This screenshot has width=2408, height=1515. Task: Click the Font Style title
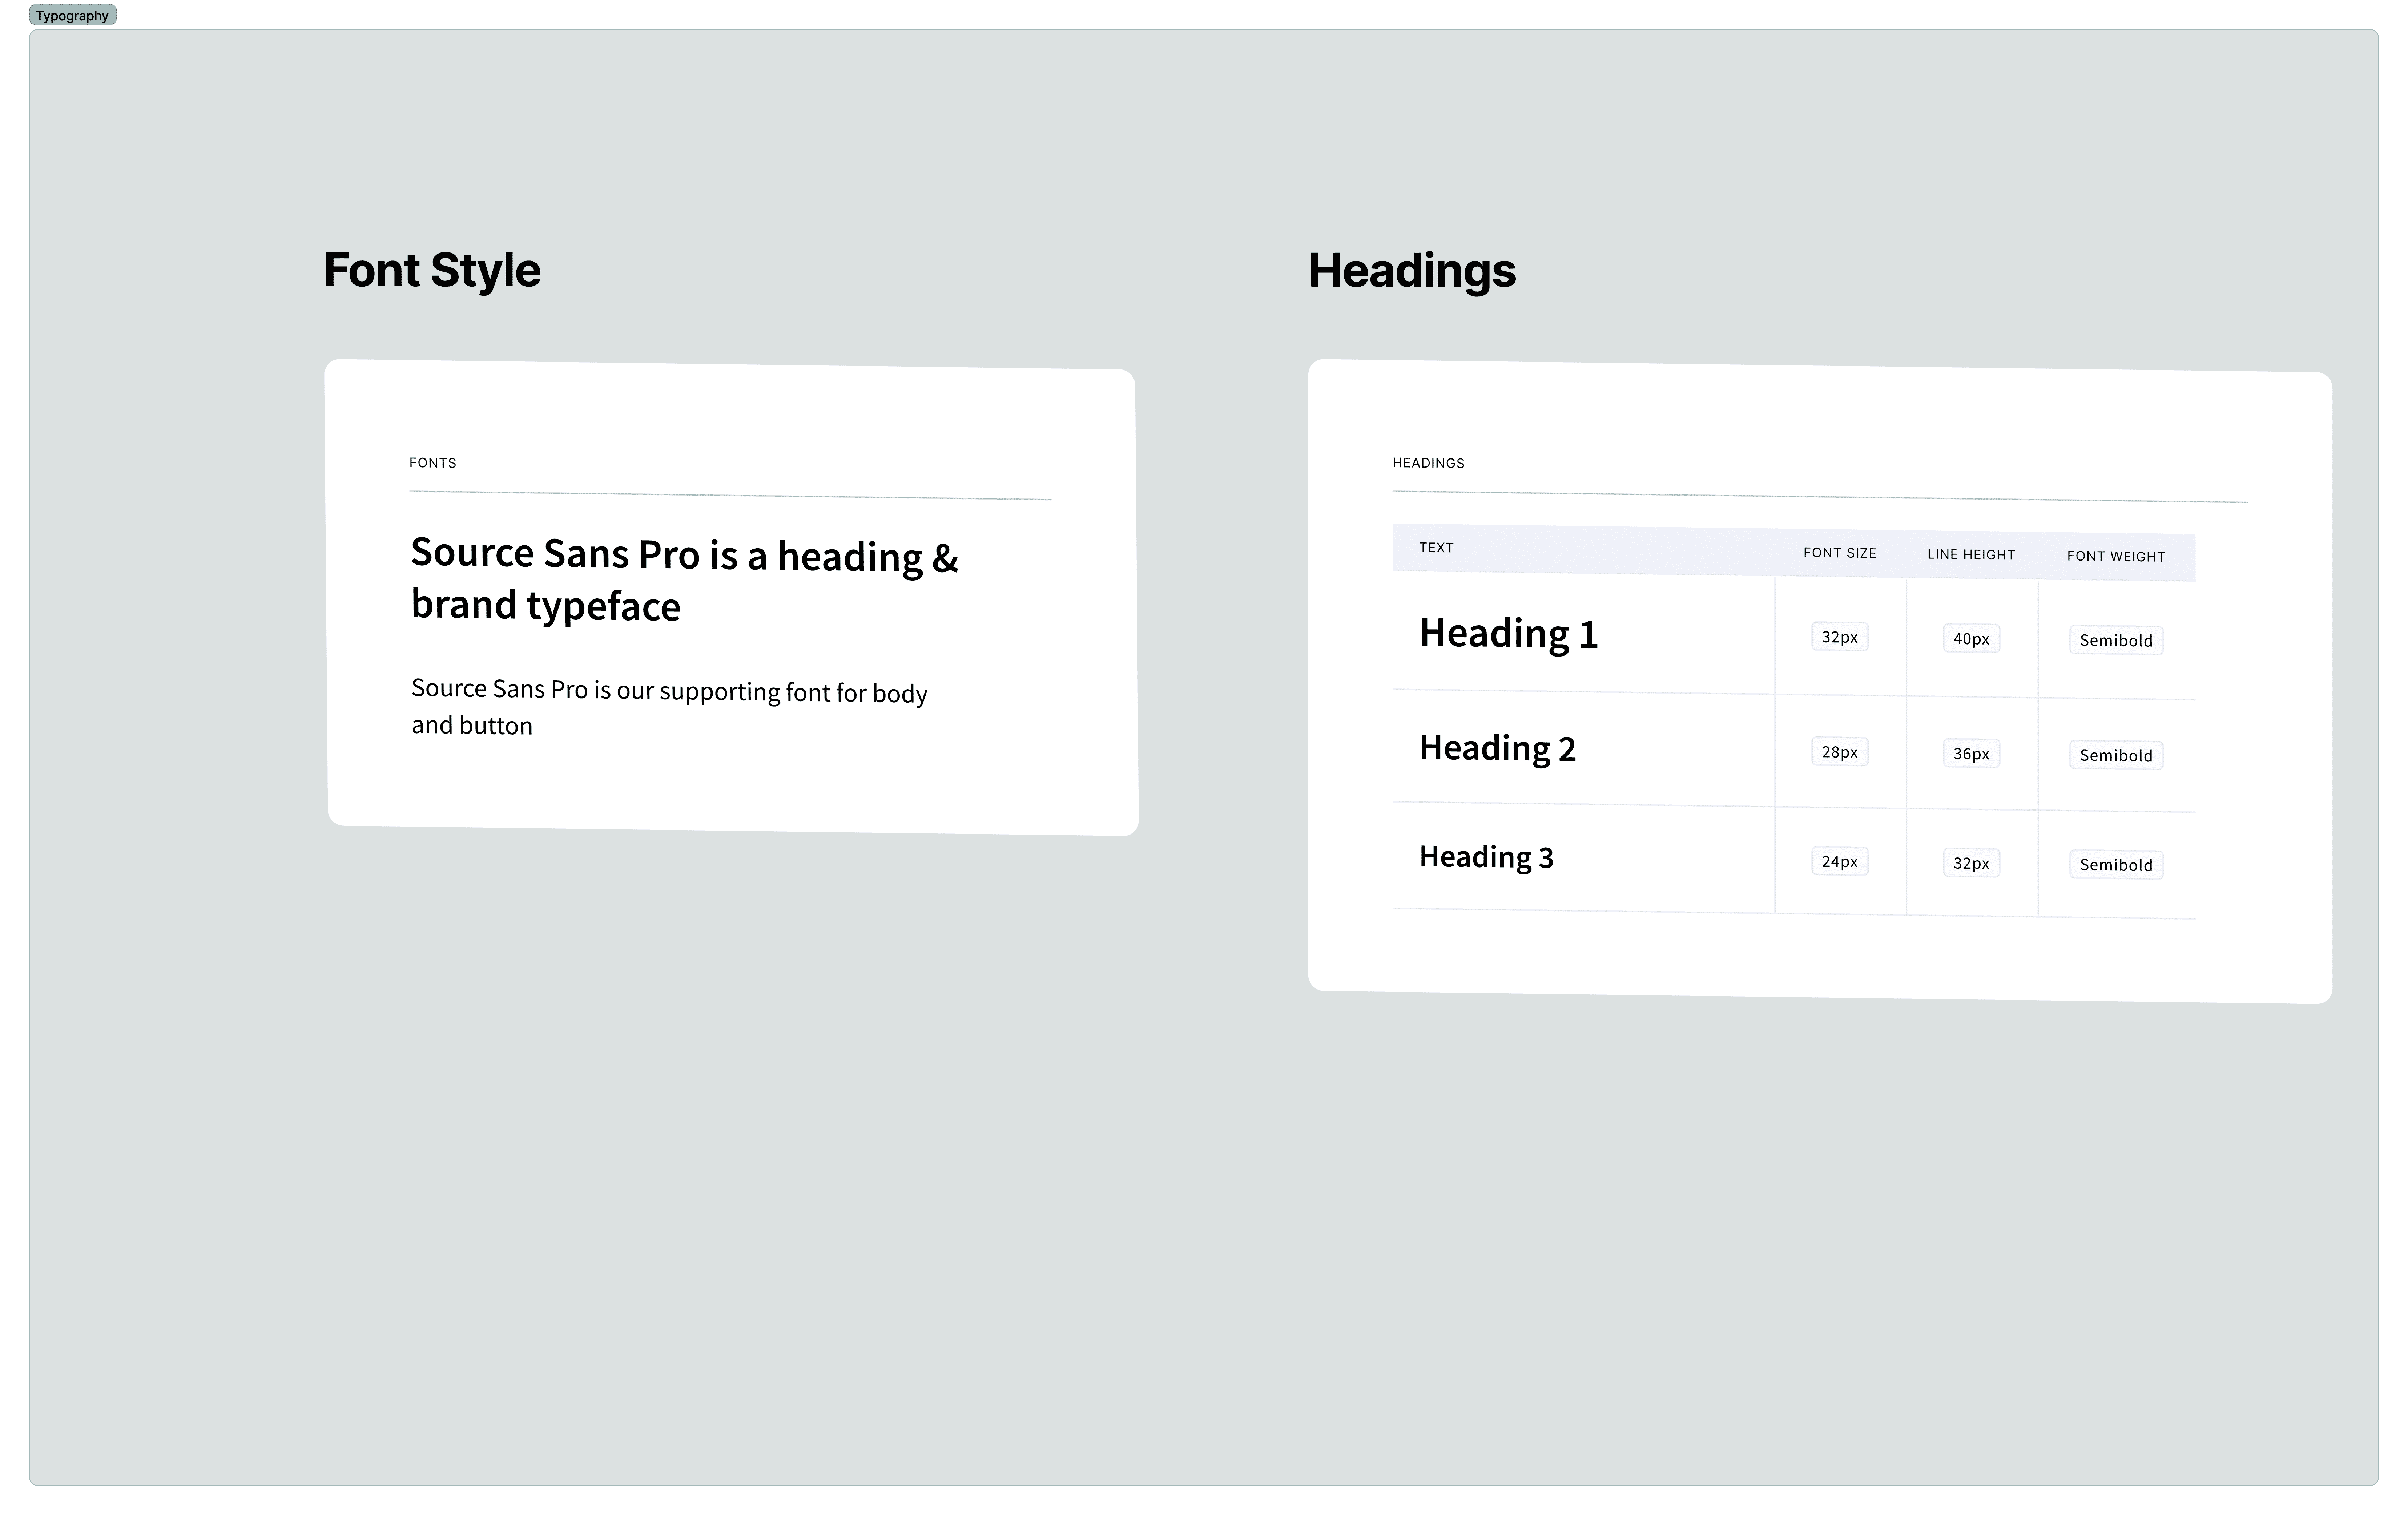[432, 271]
